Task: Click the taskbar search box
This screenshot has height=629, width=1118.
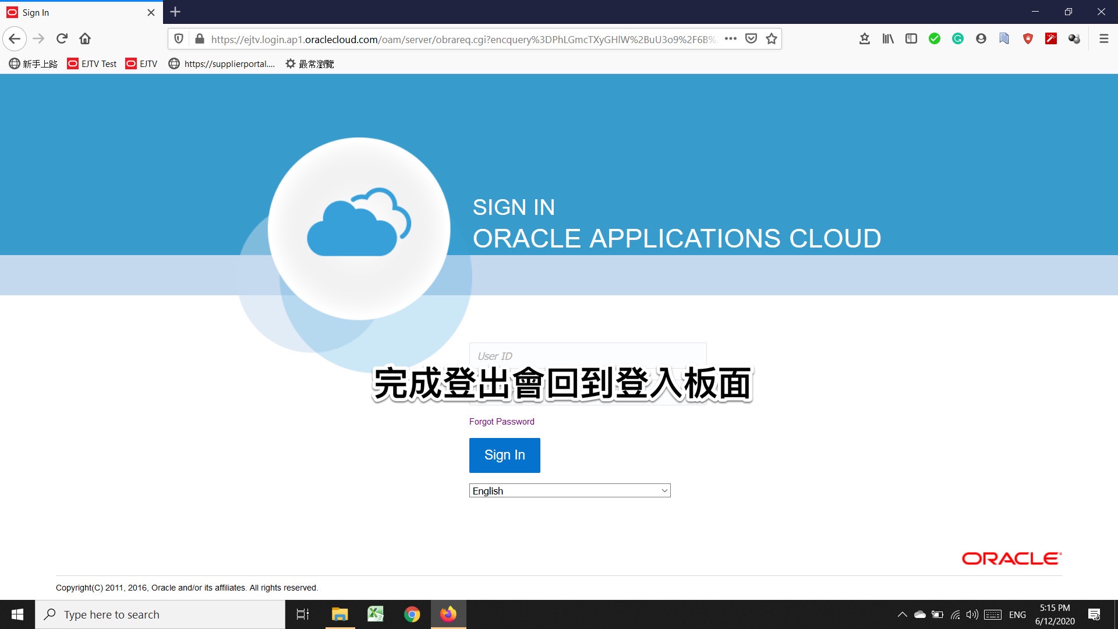Action: (x=160, y=614)
